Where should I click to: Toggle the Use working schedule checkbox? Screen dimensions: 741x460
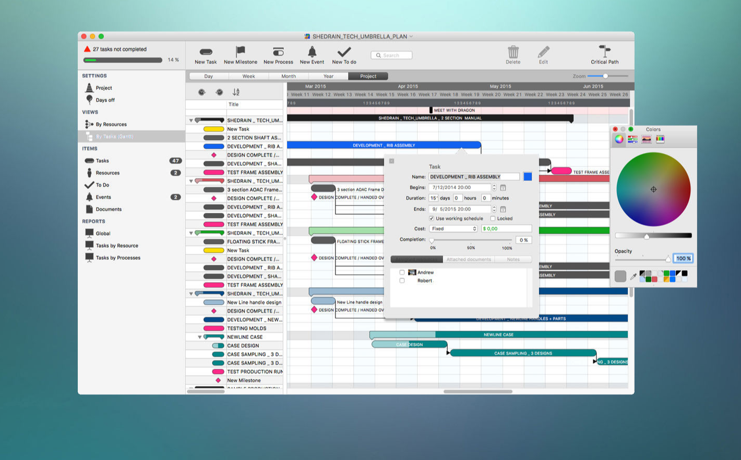click(431, 219)
